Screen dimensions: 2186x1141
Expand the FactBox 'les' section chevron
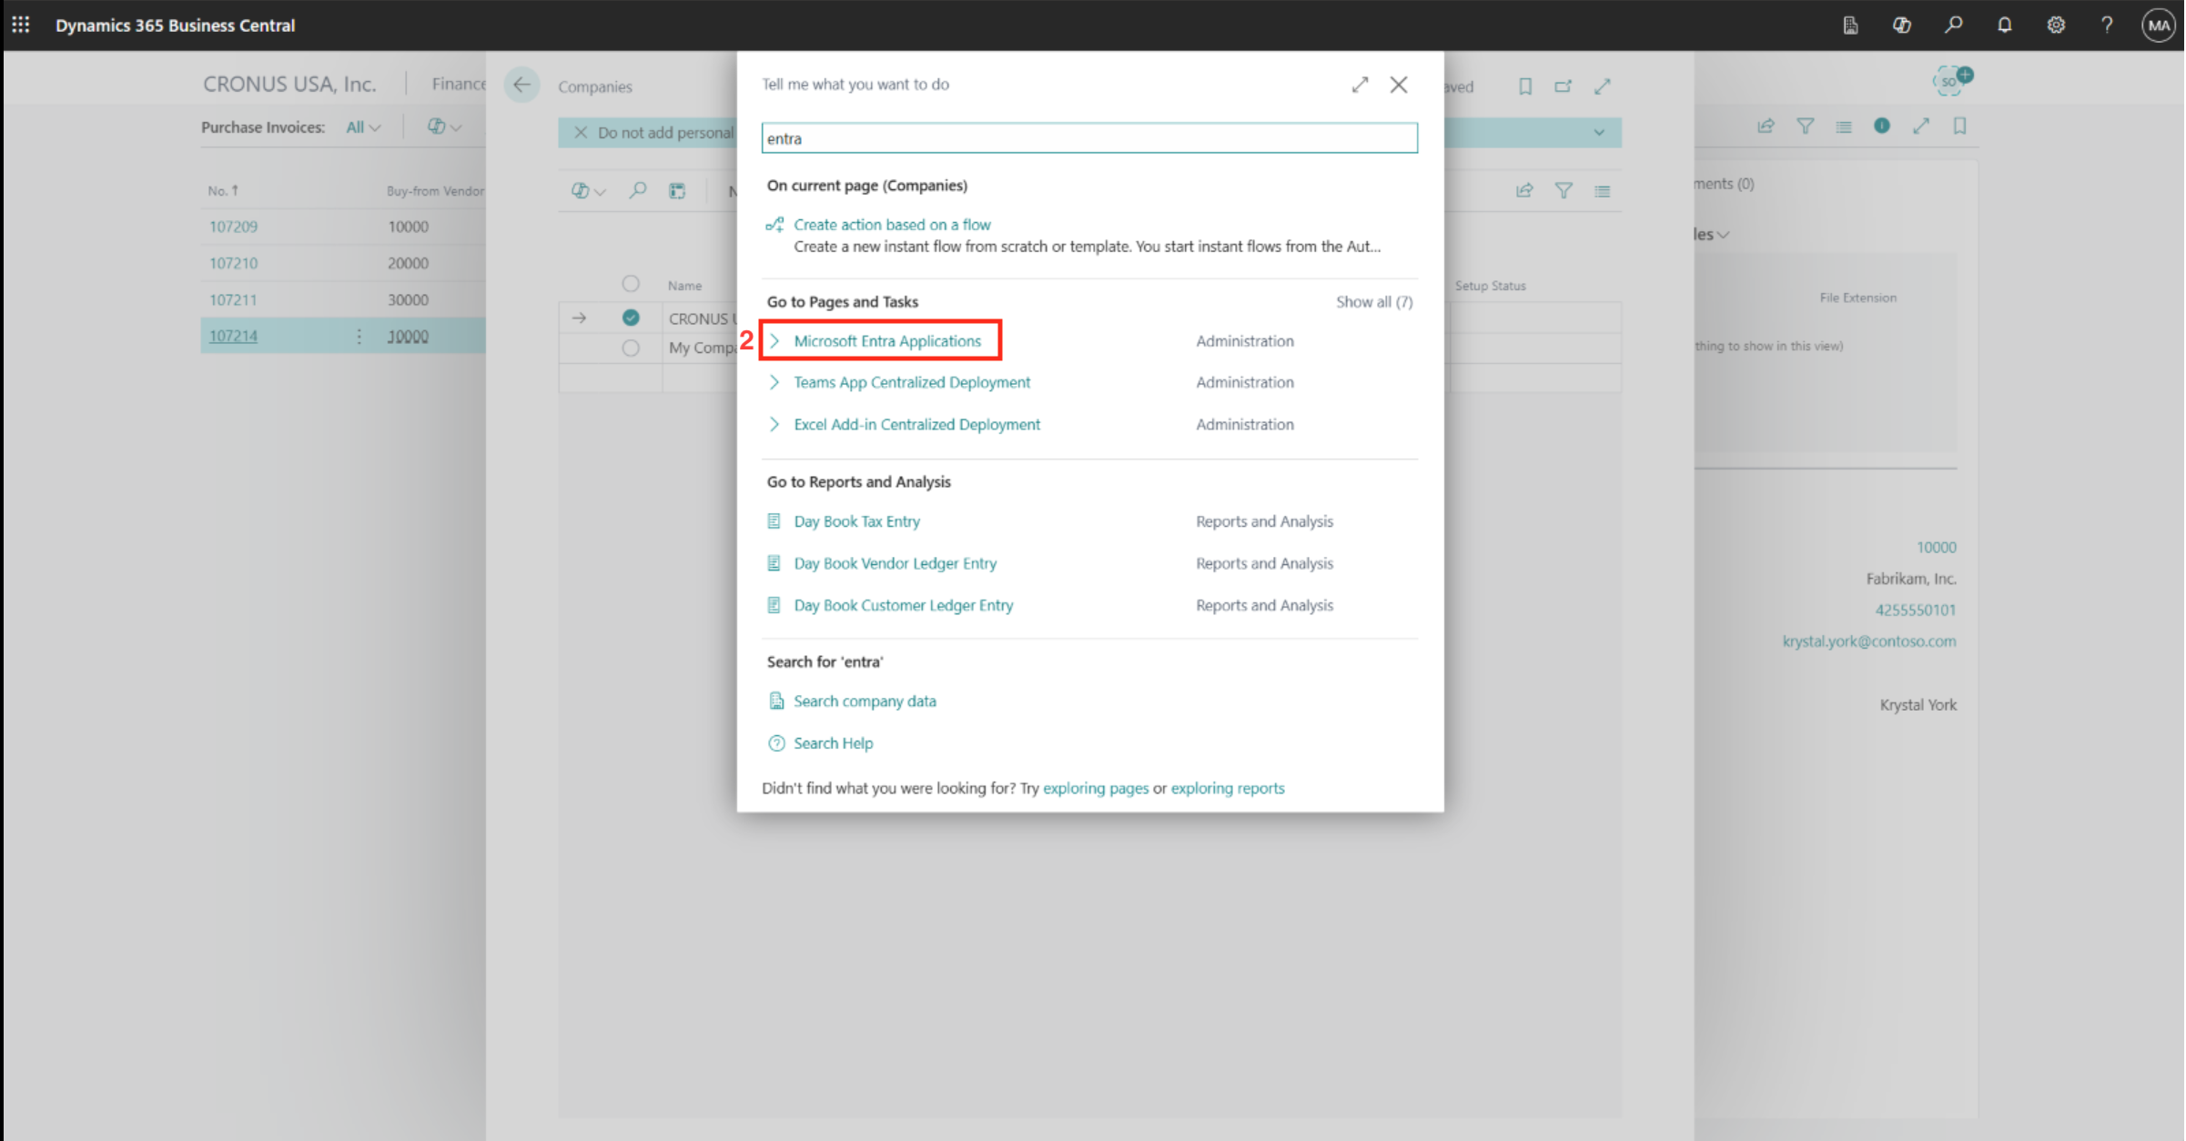tap(1723, 235)
